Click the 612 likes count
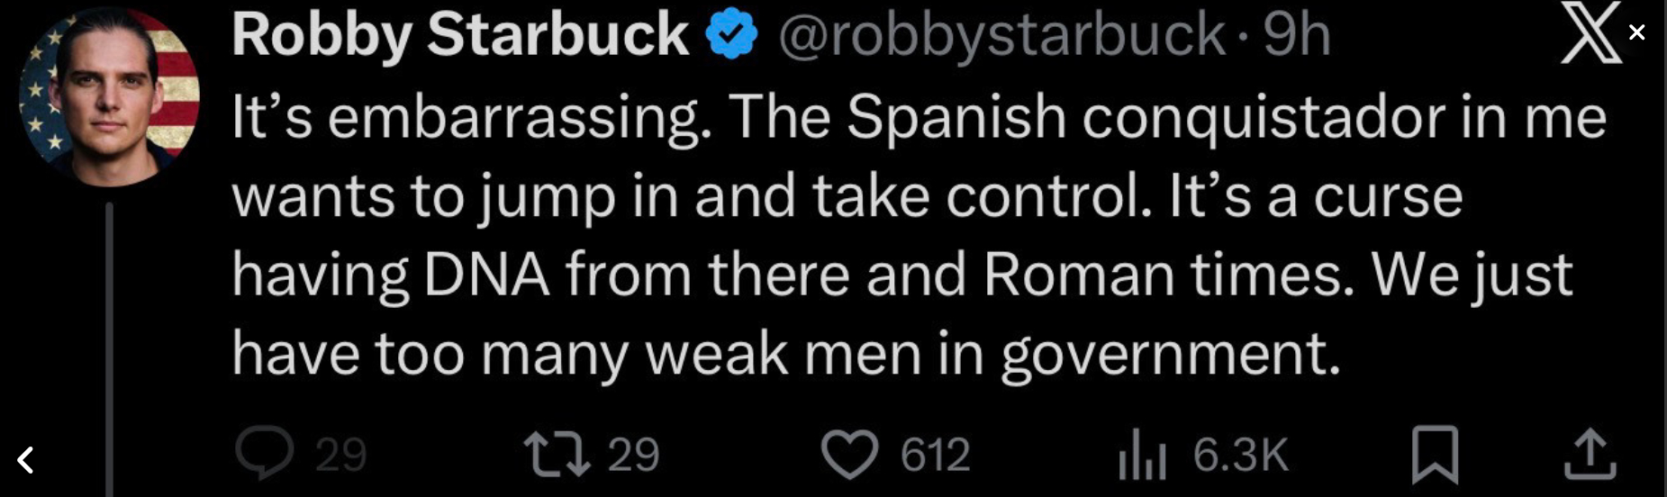The height and width of the screenshot is (497, 1667). pyautogui.click(x=935, y=455)
